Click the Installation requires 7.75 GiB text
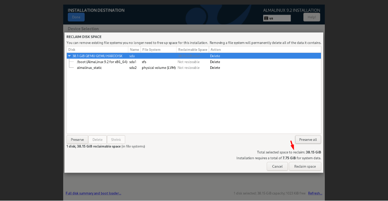Viewport: 388px width, 201px height. [x=278, y=158]
